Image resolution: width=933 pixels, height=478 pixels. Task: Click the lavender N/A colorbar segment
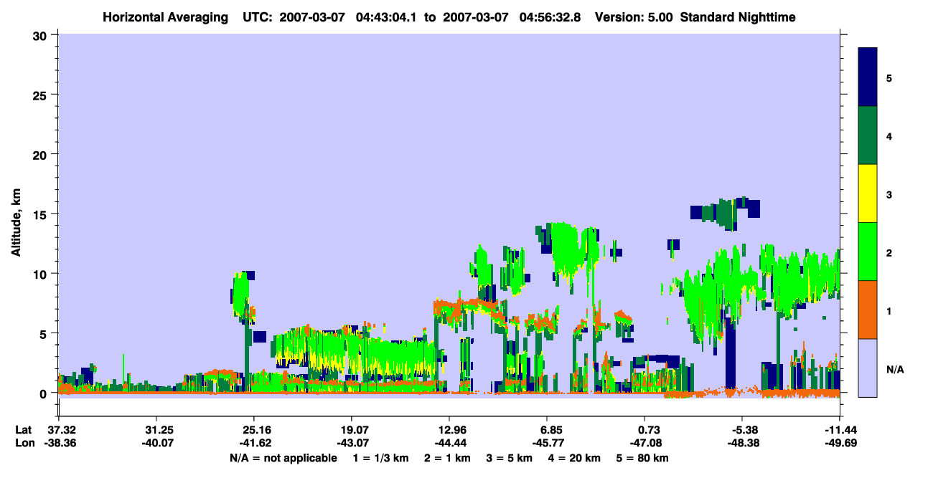[x=868, y=368]
